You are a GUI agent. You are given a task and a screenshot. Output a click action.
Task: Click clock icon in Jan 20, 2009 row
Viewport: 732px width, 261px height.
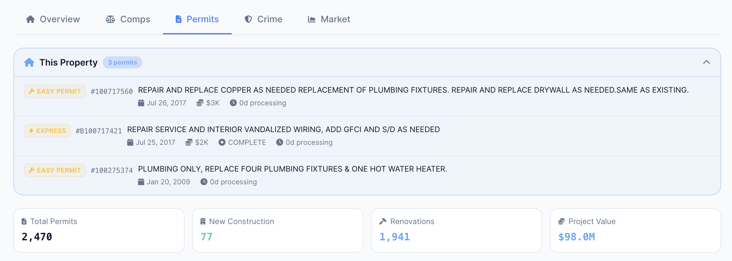[x=204, y=182]
